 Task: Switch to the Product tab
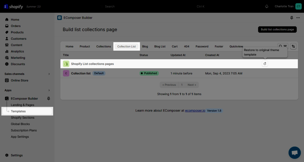point(85,47)
